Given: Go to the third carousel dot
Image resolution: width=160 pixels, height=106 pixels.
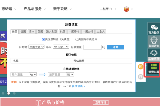Looking at the screenshot, I should (14, 93).
